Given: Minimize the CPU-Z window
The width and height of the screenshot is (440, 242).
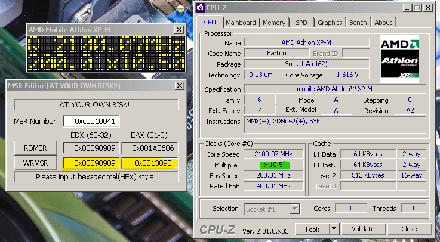Looking at the screenshot, I should [x=407, y=8].
